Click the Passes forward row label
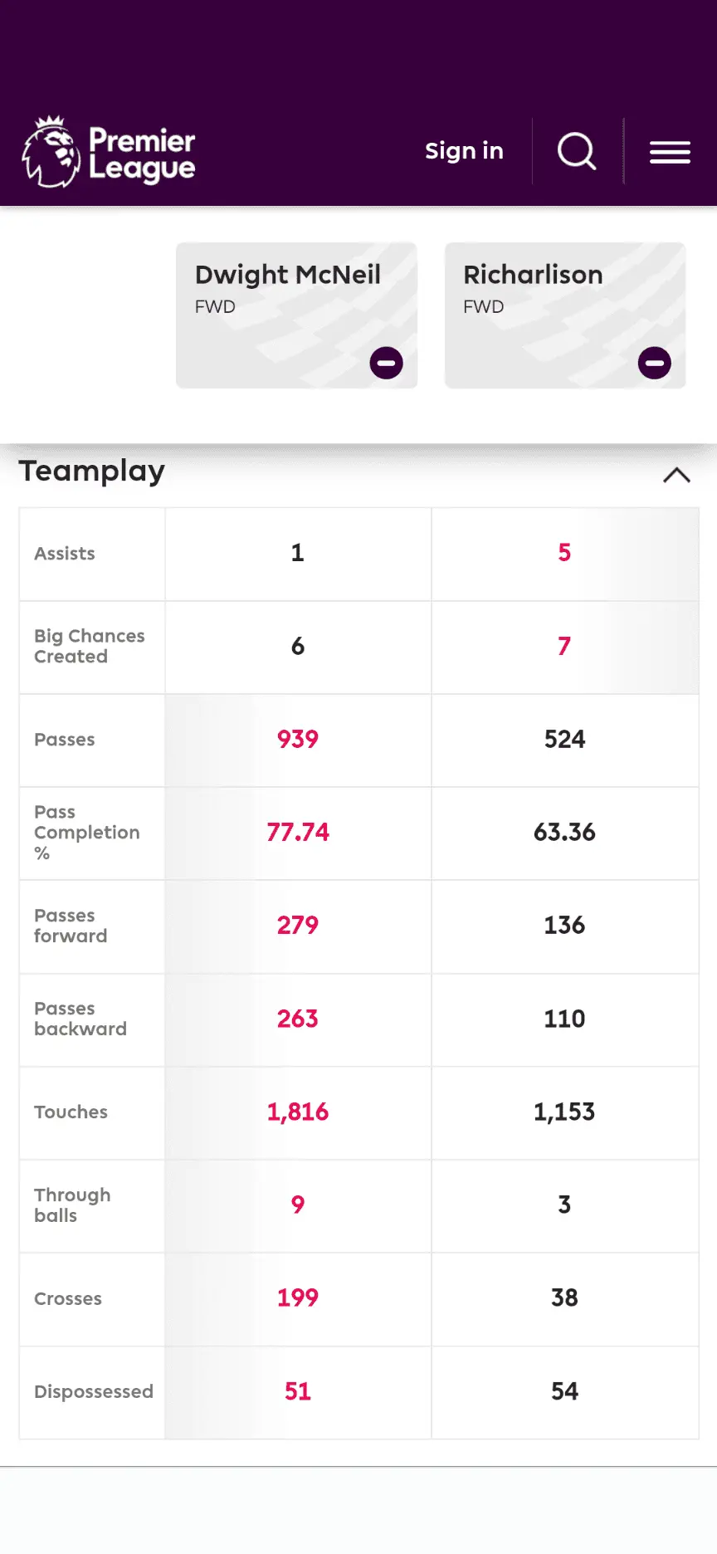The width and height of the screenshot is (717, 1554). click(x=71, y=926)
